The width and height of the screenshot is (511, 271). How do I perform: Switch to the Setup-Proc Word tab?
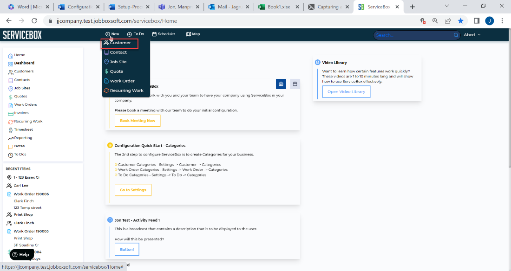pos(129,7)
